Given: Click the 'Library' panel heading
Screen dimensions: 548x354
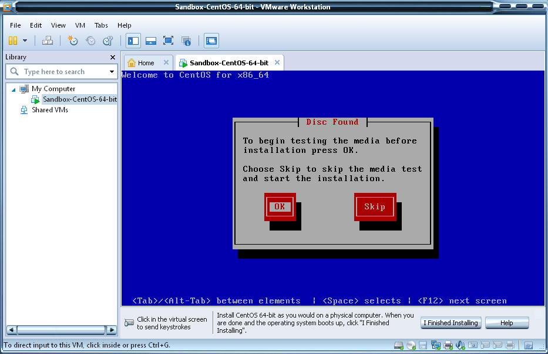Looking at the screenshot, I should click(x=16, y=57).
